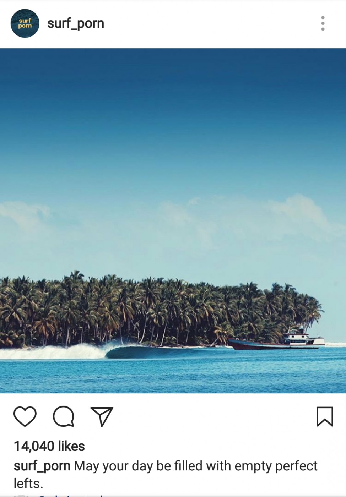
Task: Open comments via the speech bubble icon
Action: pos(64,416)
